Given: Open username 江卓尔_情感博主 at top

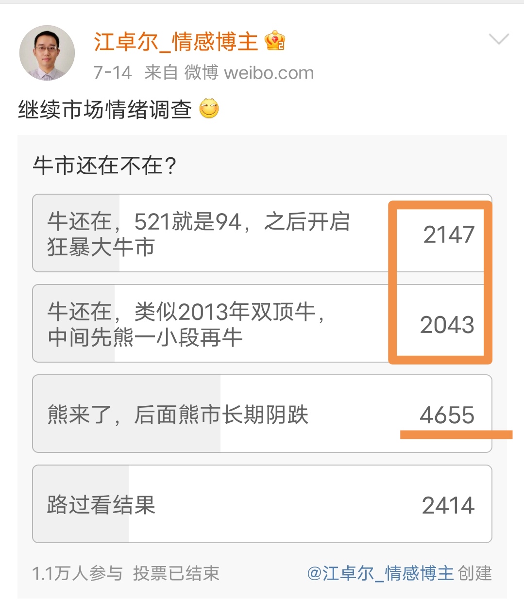Looking at the screenshot, I should pos(176,42).
